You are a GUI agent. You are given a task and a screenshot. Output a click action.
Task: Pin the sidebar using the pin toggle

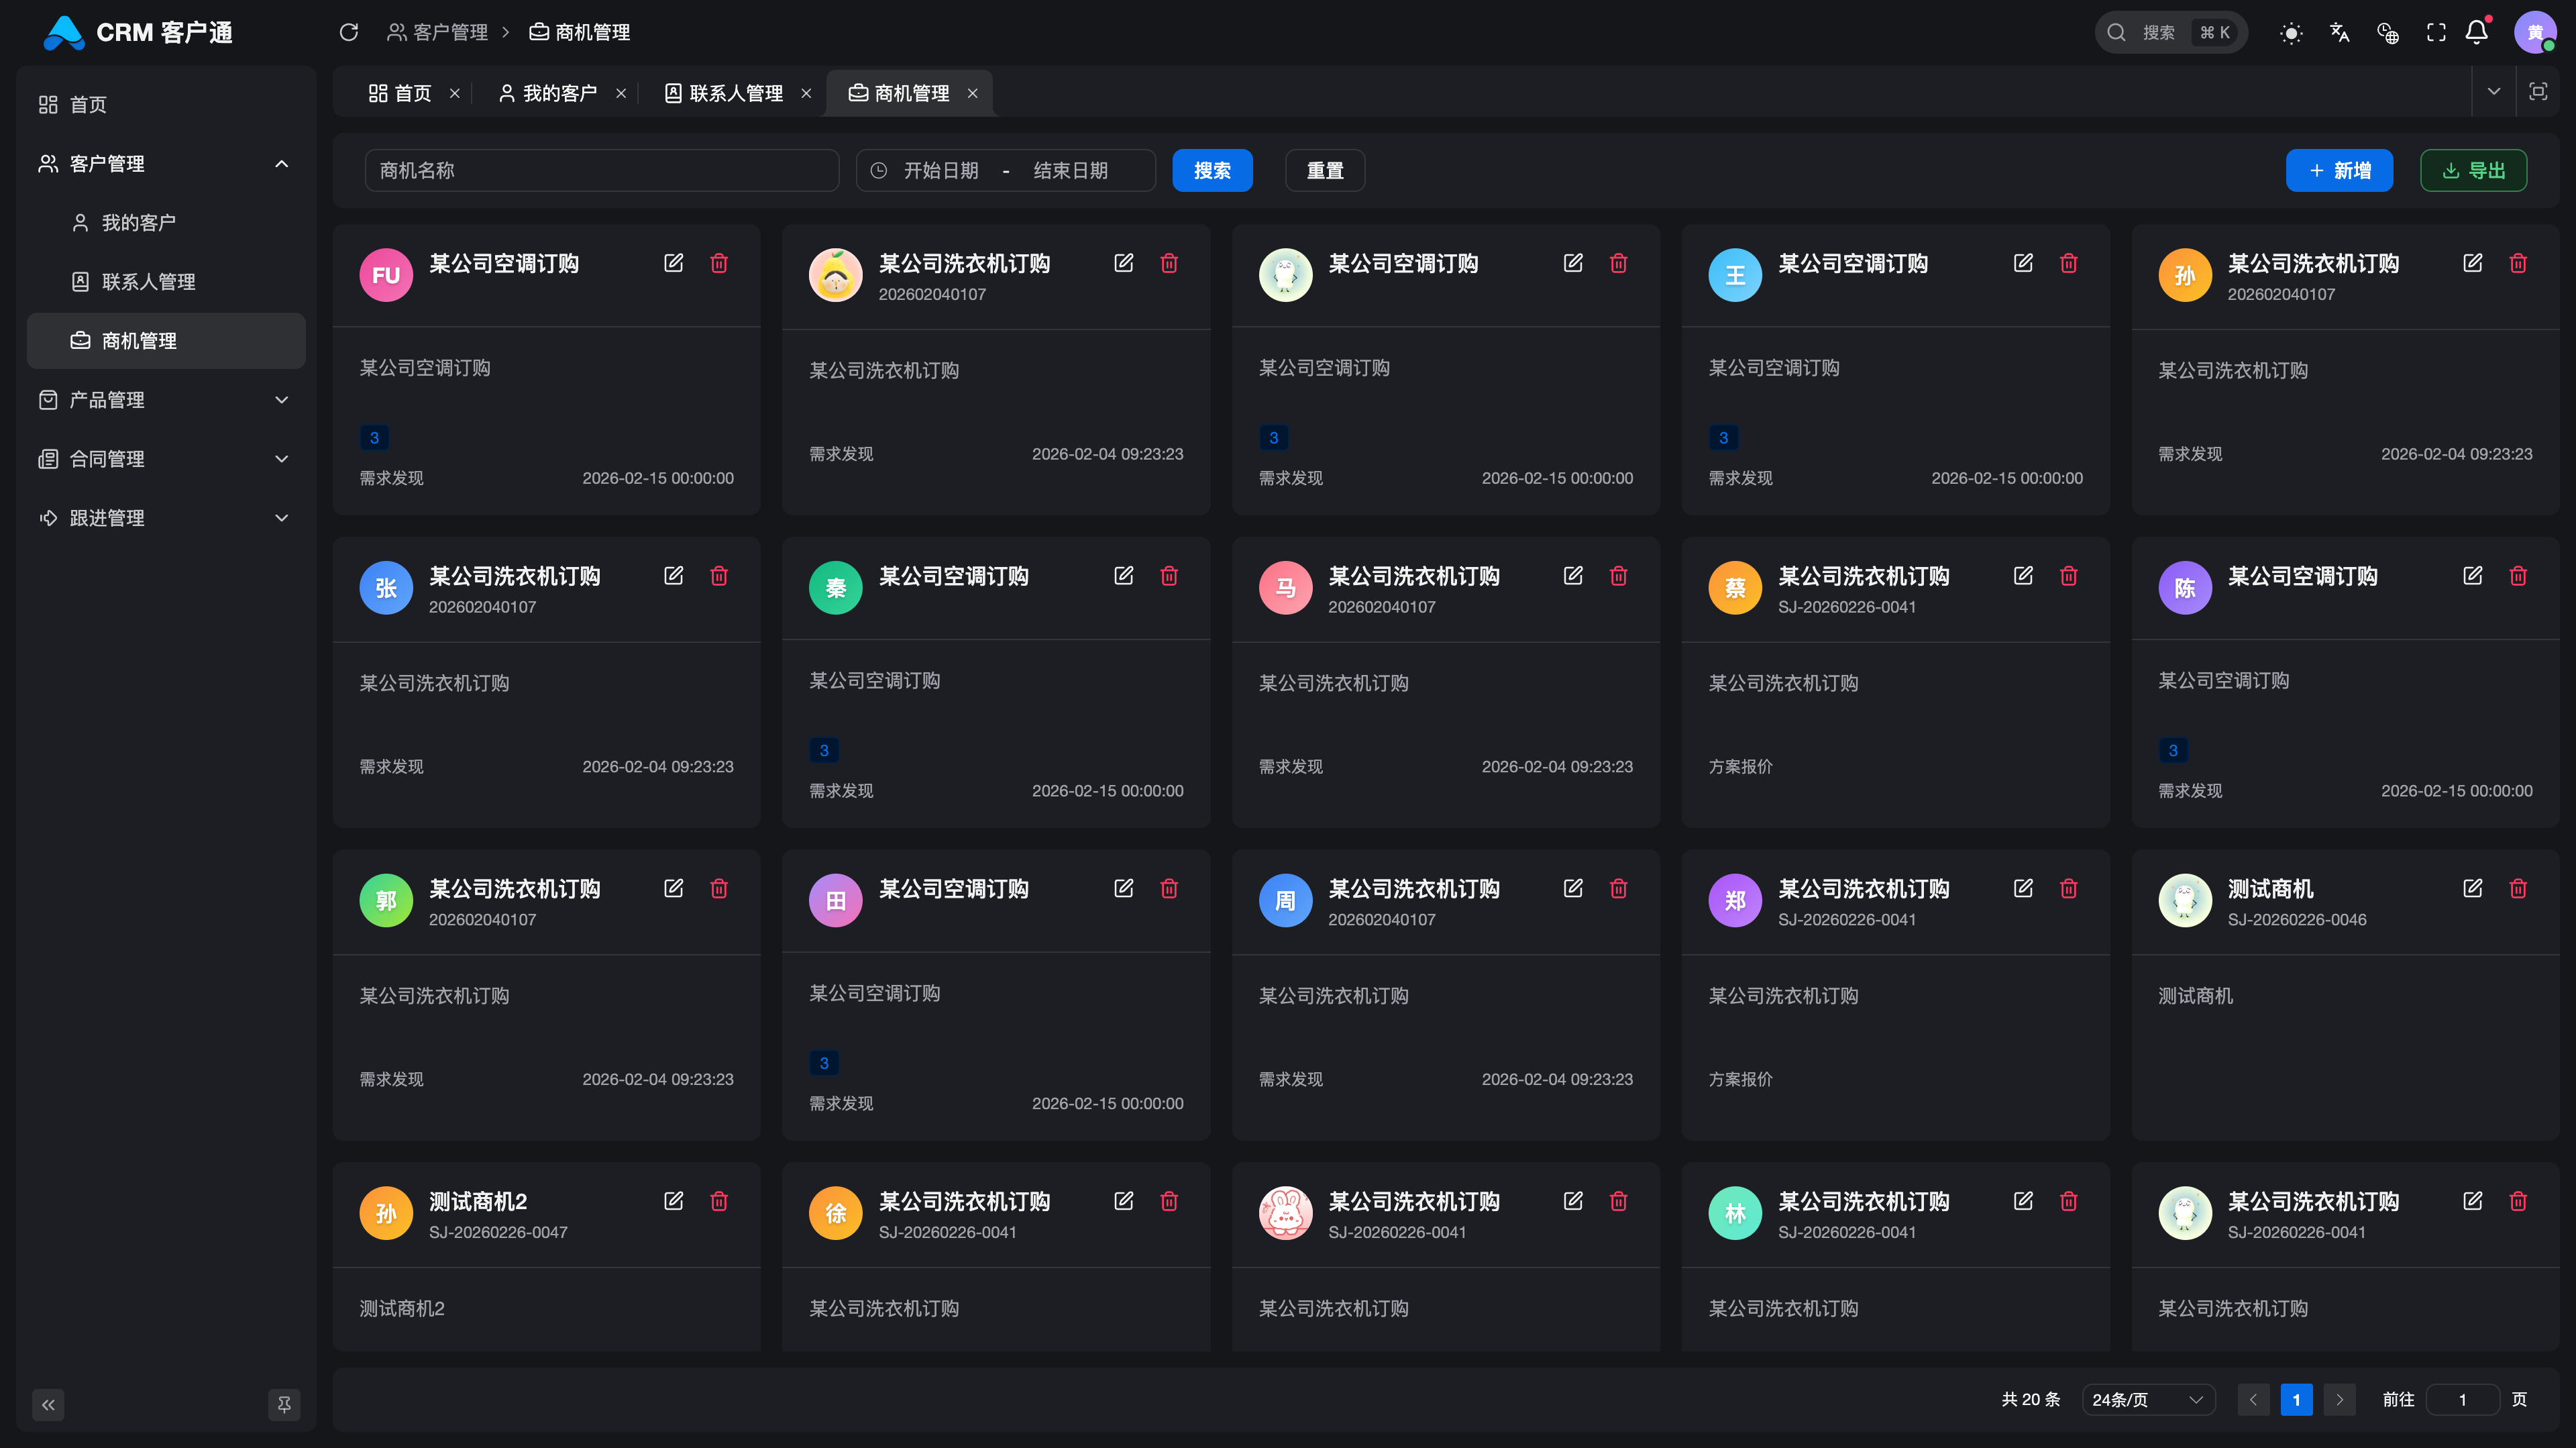(283, 1404)
